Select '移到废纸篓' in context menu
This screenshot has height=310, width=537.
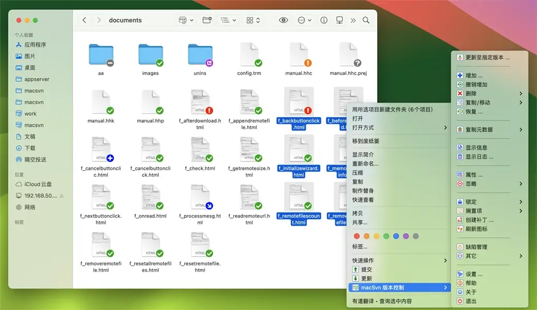click(366, 141)
